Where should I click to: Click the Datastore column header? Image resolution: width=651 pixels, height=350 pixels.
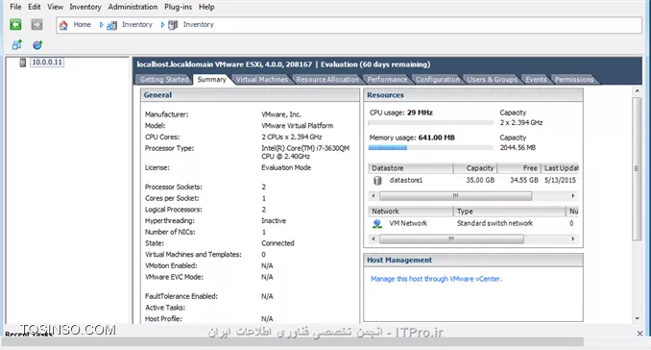click(x=410, y=168)
